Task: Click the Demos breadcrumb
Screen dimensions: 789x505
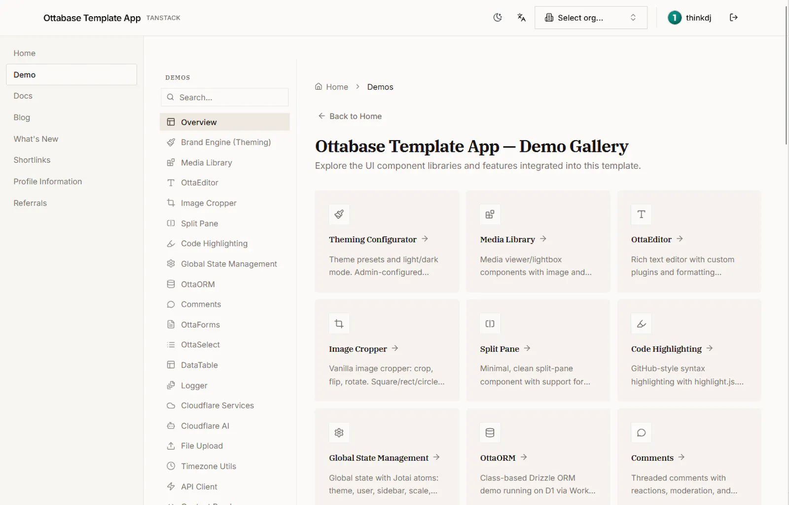Action: (x=380, y=87)
